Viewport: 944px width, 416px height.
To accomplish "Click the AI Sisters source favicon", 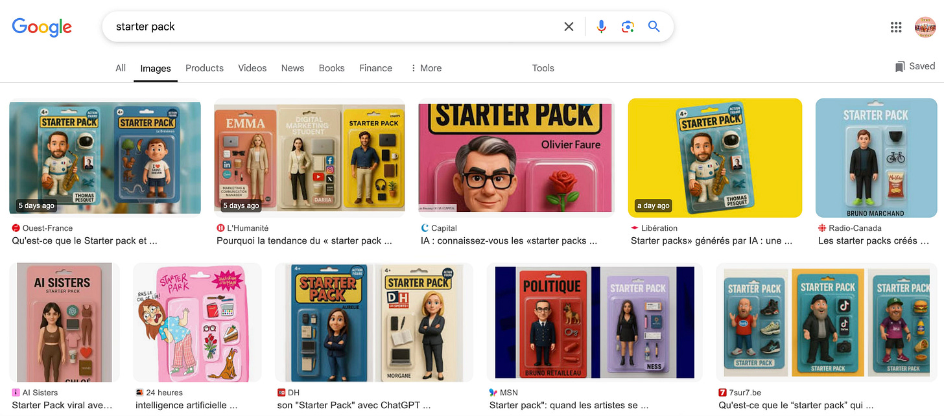I will coord(16,393).
